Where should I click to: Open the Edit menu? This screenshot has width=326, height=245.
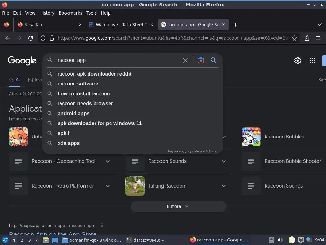17,13
